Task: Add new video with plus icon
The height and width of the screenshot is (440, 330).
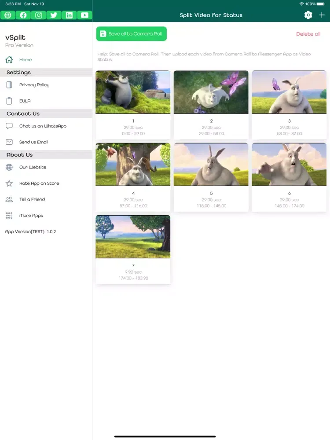Action: click(322, 15)
